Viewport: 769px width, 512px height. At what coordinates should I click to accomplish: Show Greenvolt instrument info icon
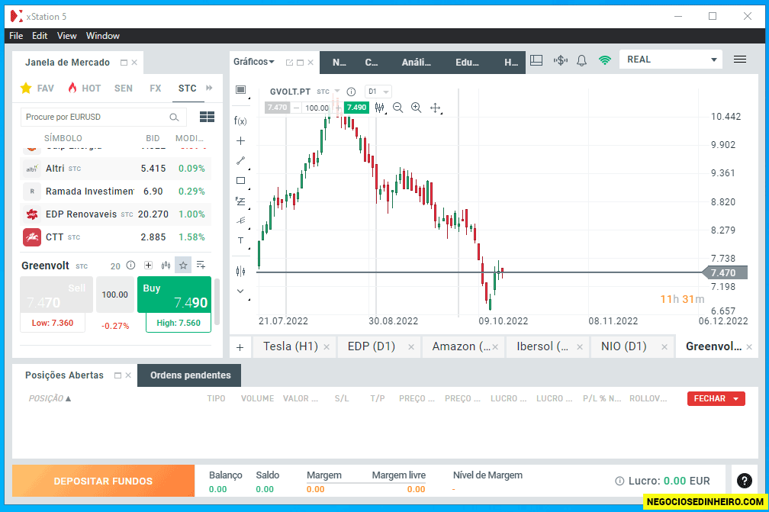130,266
